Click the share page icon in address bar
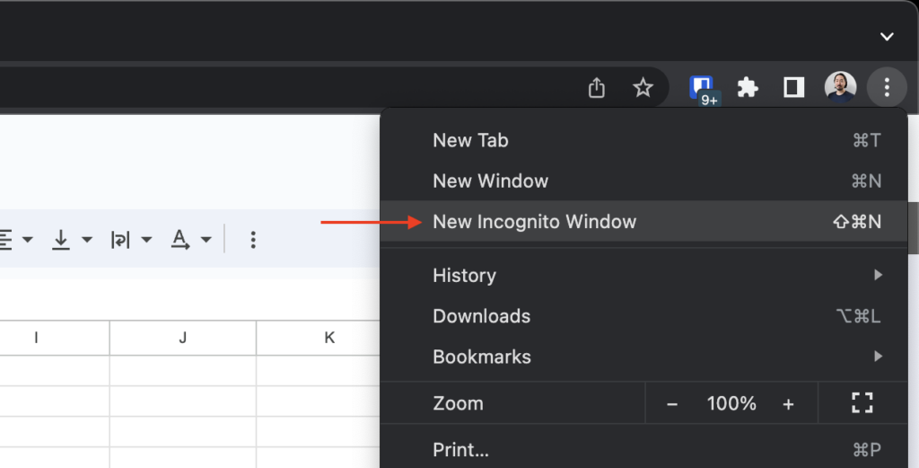Viewport: 919px width, 468px height. pyautogui.click(x=597, y=87)
